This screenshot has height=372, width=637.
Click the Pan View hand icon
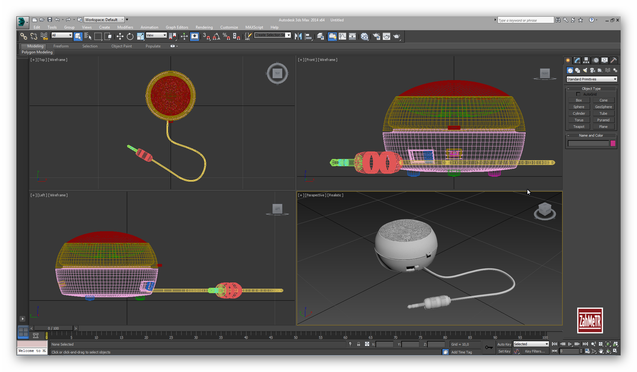601,351
